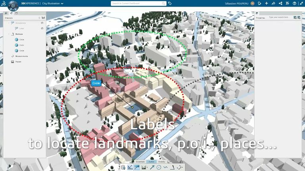This screenshot has height=171, width=305.
Task: Click the Circle label in the 3D view
Action: point(96,83)
